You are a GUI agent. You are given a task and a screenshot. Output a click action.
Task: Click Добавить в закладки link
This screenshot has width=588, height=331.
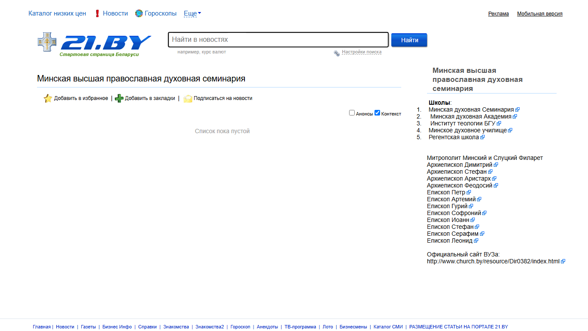(150, 98)
